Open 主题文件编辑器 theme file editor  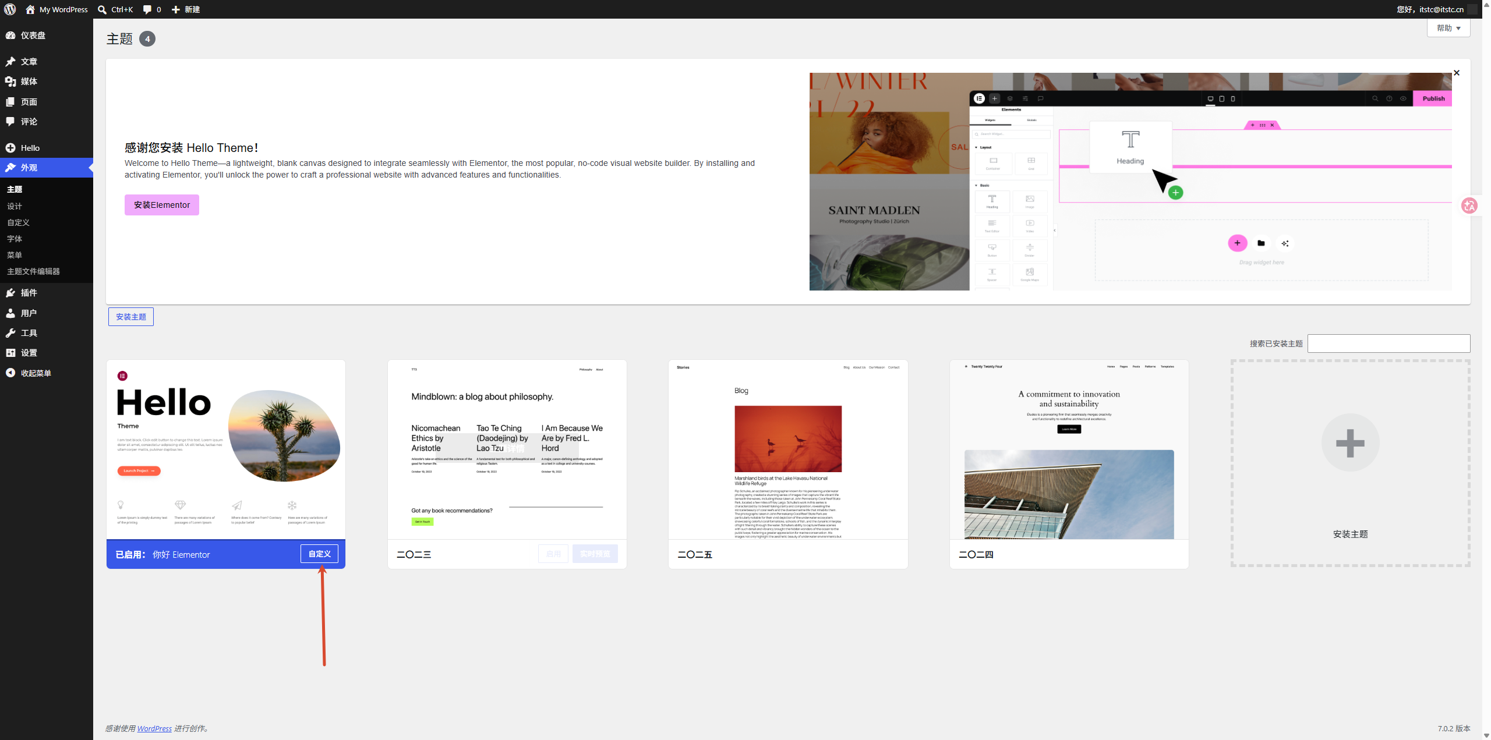pos(33,271)
